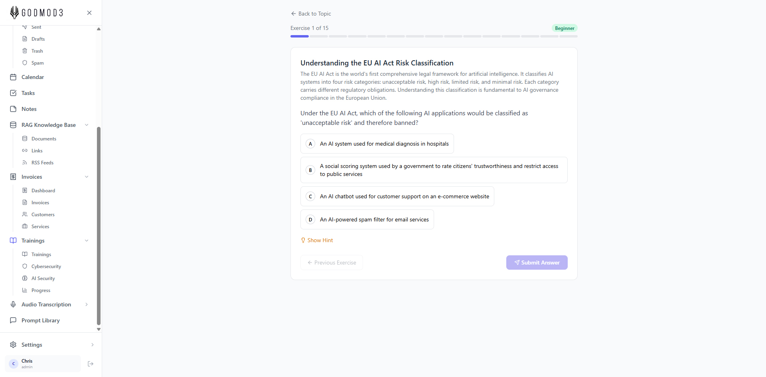The image size is (766, 377).
Task: Click the Settings gear icon
Action: click(13, 345)
